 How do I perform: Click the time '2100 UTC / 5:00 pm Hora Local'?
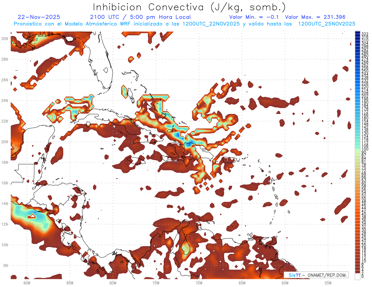pyautogui.click(x=140, y=17)
